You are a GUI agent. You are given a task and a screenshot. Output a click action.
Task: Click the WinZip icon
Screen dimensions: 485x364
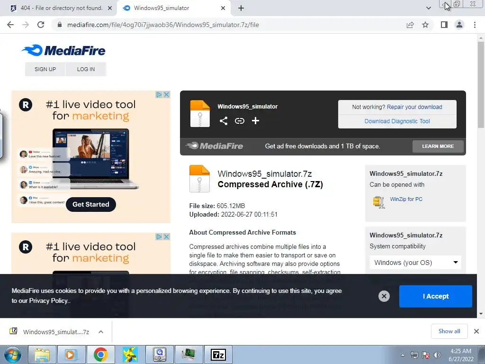[379, 202]
